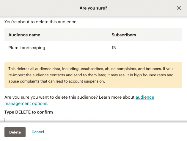Click the Cancel link
Image resolution: width=187 pixels, height=141 pixels.
click(x=38, y=132)
